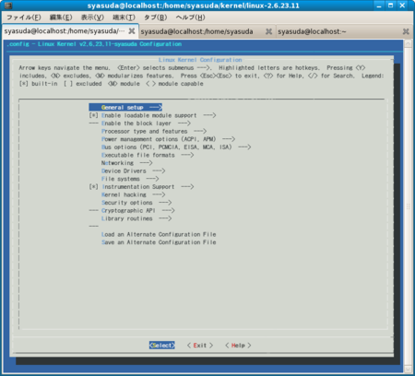Click the < Exit > button
This screenshot has height=376, width=415.
tap(200, 346)
